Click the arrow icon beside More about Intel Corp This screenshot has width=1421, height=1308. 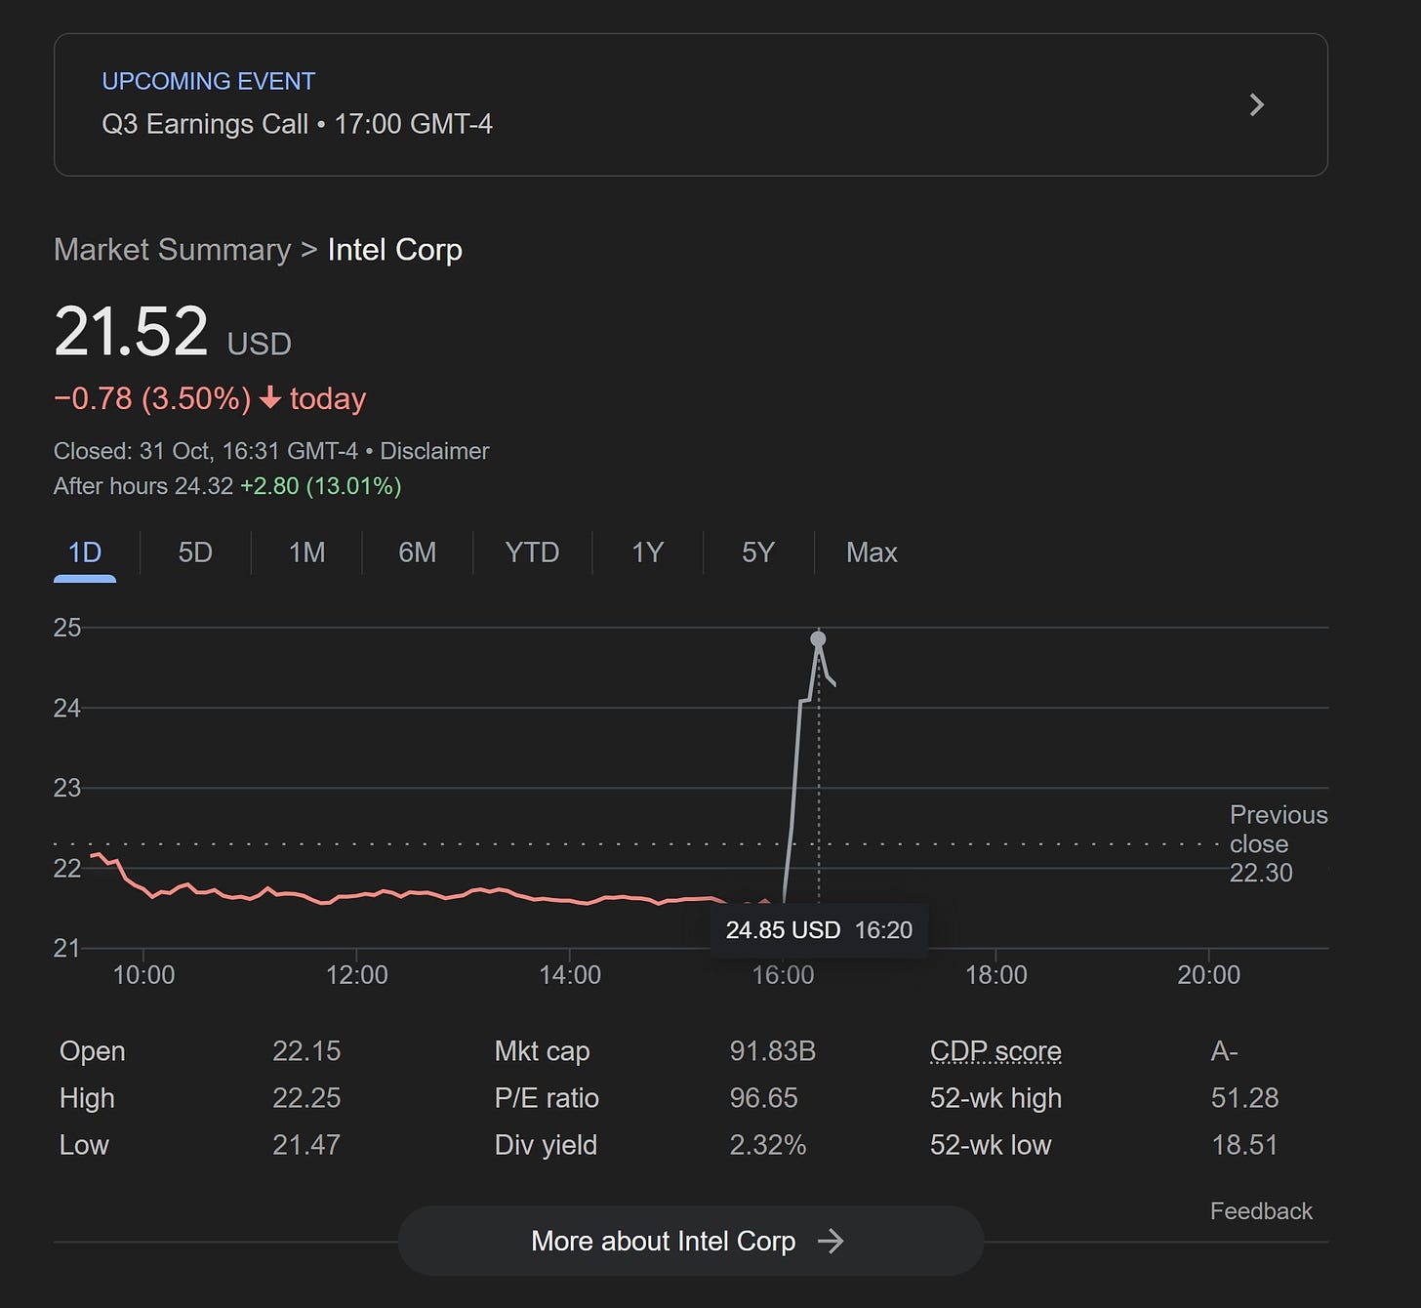[x=831, y=1241]
